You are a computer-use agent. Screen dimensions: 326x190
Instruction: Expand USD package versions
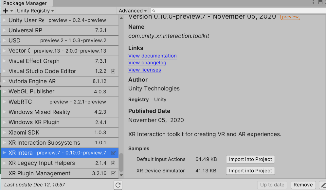[4, 40]
